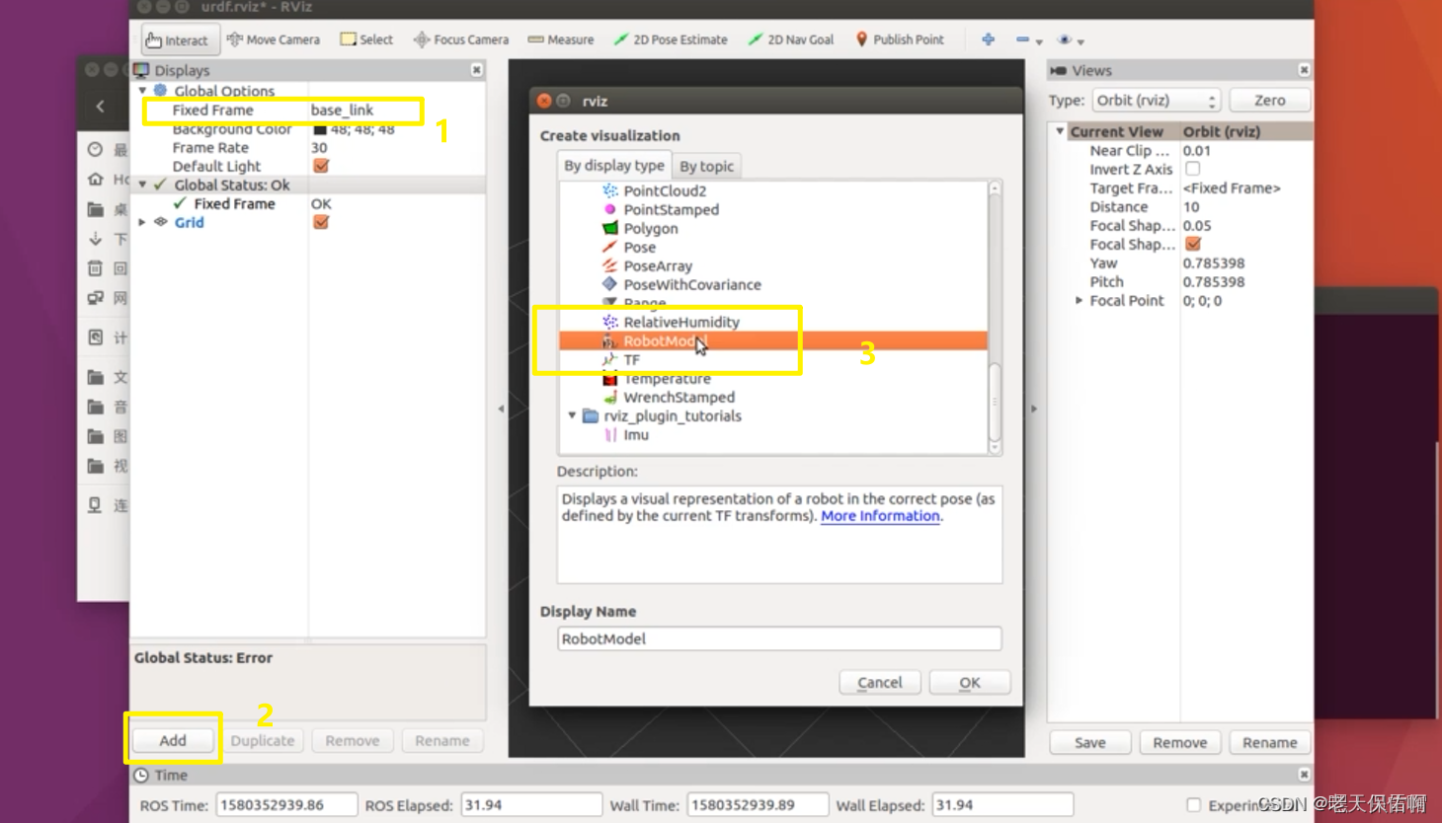1442x823 pixels.
Task: Click the Frame Rate value 30
Action: pos(319,148)
